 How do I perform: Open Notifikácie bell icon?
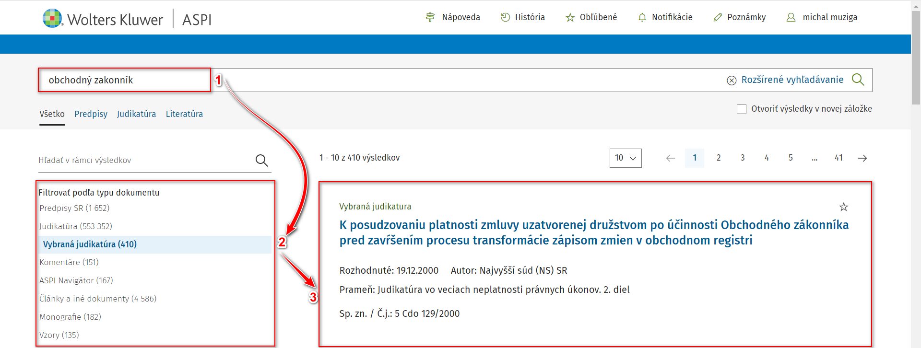tap(642, 17)
